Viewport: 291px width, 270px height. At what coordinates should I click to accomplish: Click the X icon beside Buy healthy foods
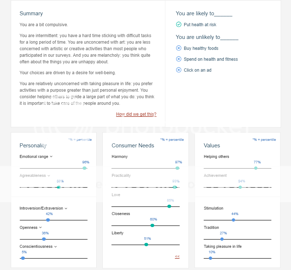(179, 48)
